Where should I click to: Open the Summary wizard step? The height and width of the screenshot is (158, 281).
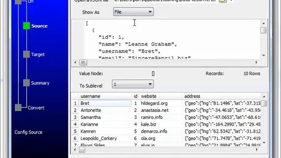click(40, 83)
